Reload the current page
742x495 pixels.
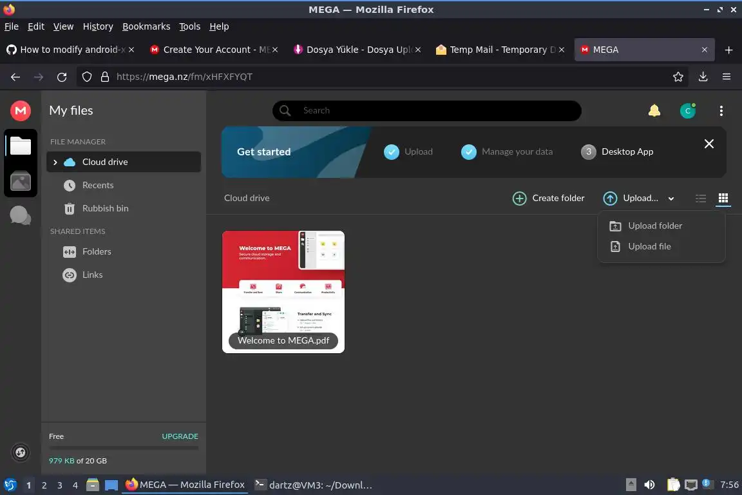click(62, 77)
